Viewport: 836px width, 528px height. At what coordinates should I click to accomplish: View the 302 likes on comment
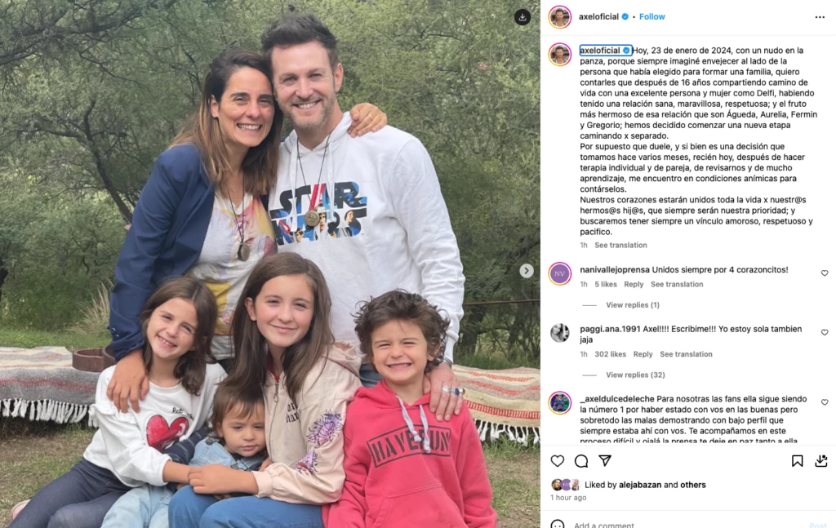point(611,354)
